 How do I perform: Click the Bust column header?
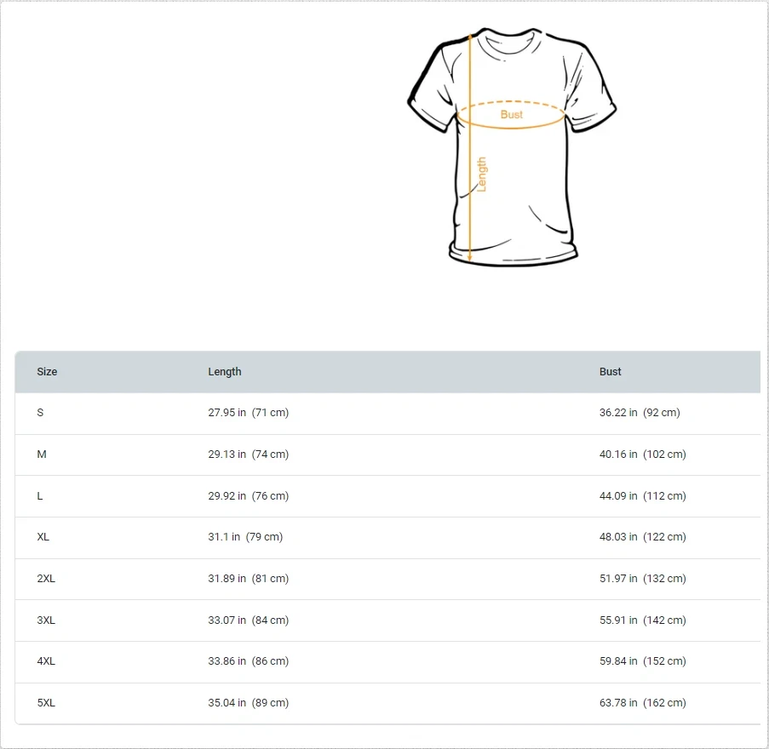point(610,372)
